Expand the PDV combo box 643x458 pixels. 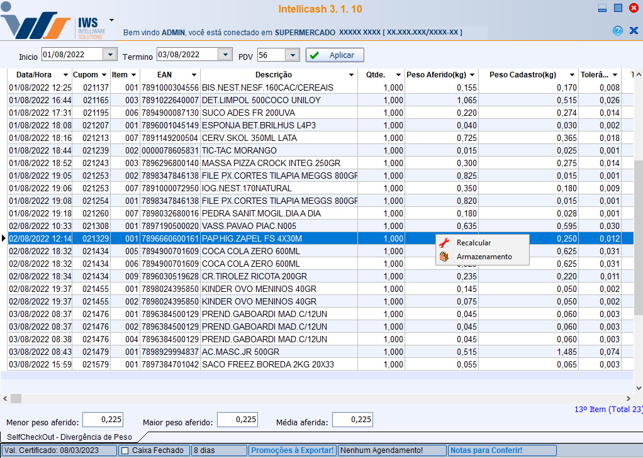292,55
